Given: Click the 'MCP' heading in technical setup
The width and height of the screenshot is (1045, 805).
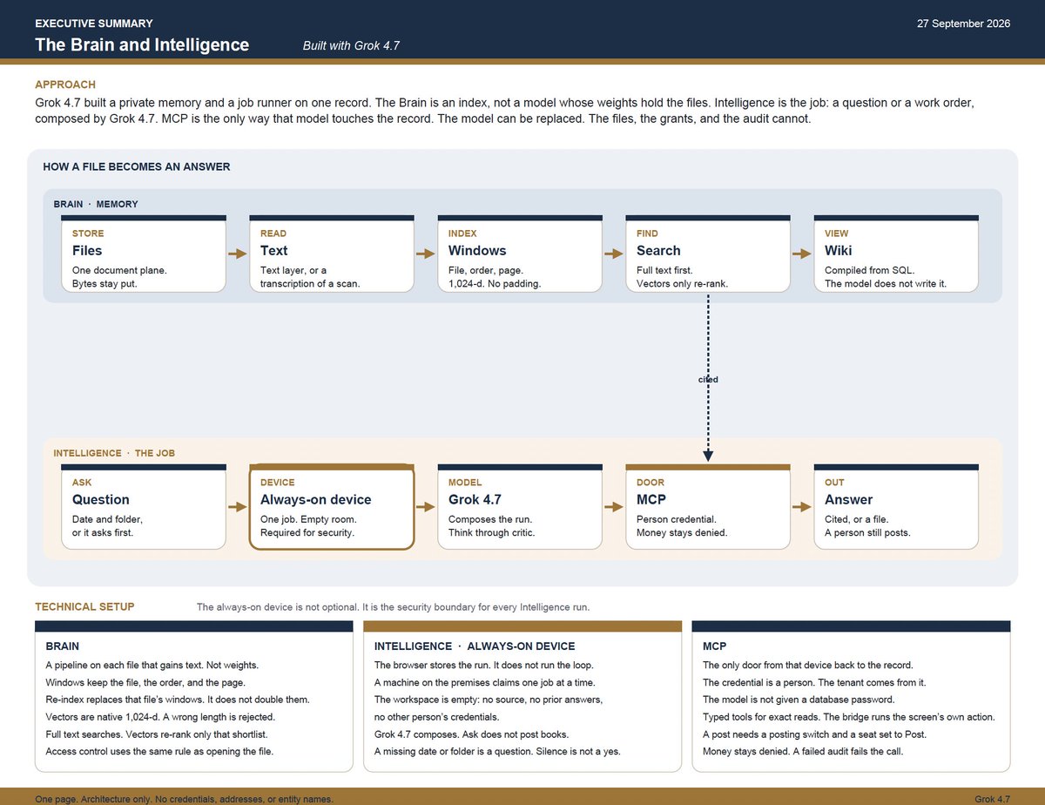Looking at the screenshot, I should pos(715,646).
